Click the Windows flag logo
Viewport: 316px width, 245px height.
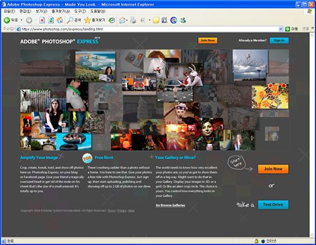310,11
